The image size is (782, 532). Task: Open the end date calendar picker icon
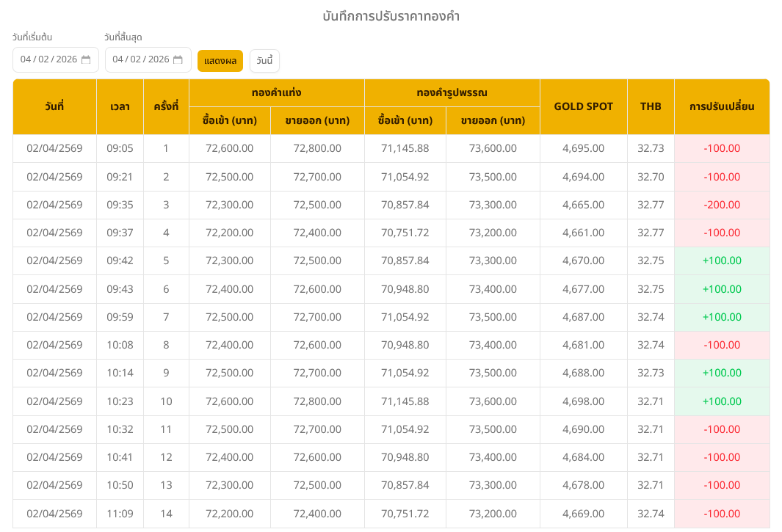[178, 60]
